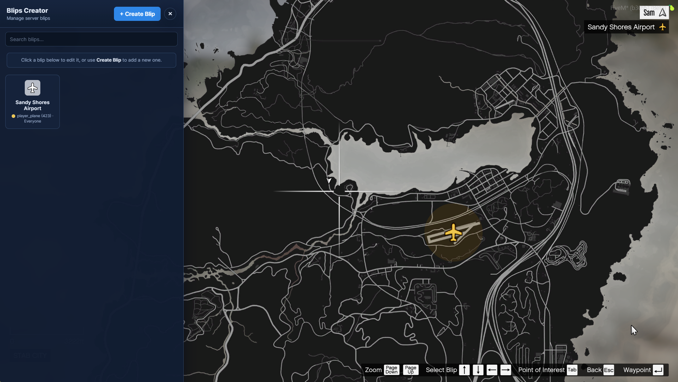
Task: Click the Create Blip button
Action: [137, 14]
